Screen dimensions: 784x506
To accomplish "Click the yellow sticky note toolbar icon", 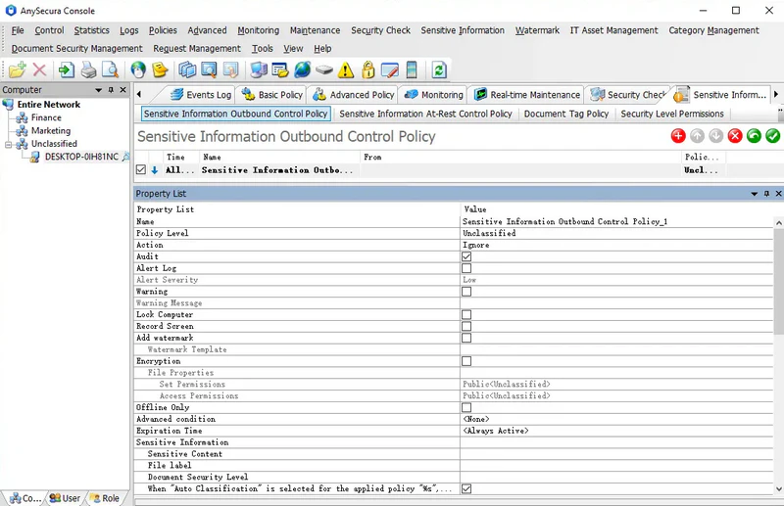I will coord(160,69).
